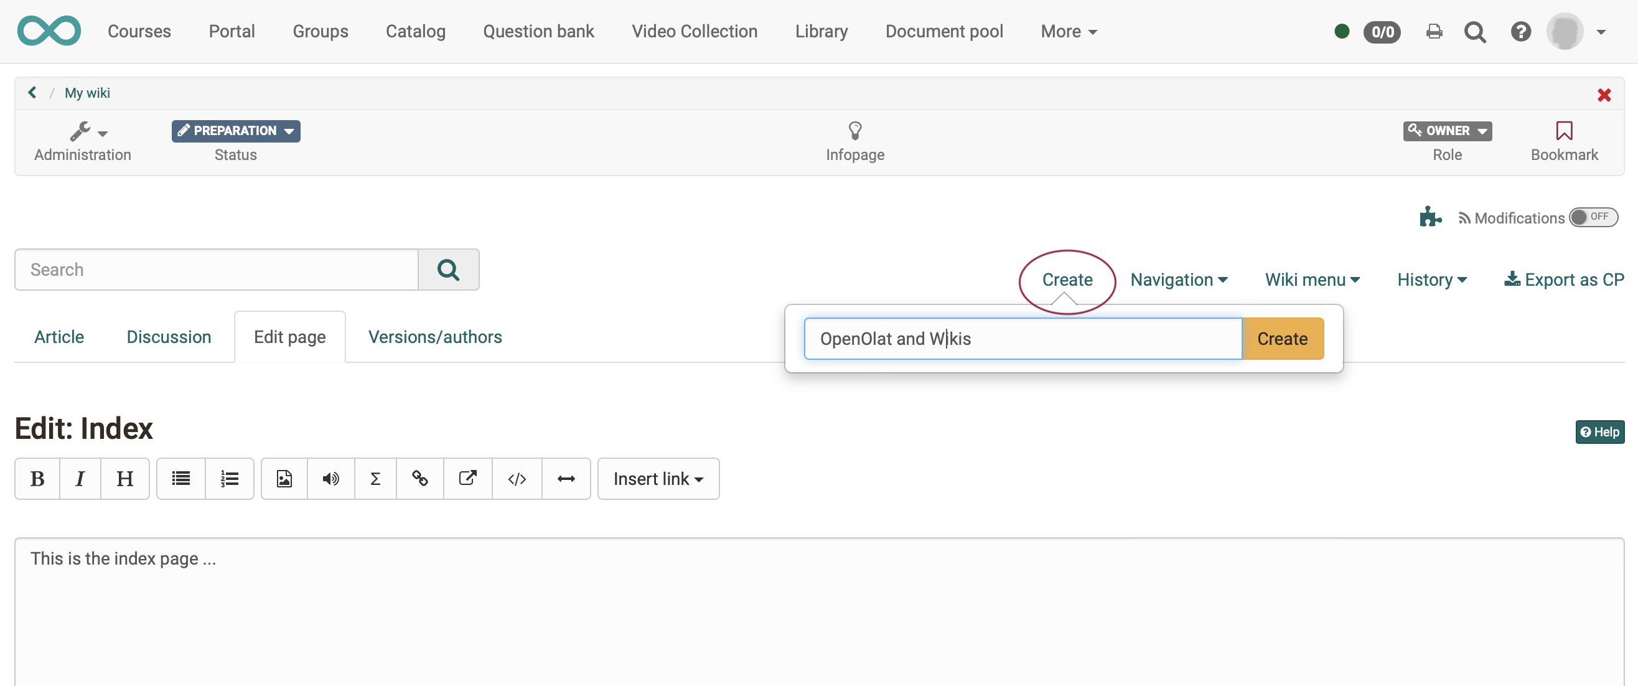The height and width of the screenshot is (686, 1638).
Task: Click the Bold formatting icon
Action: click(37, 479)
